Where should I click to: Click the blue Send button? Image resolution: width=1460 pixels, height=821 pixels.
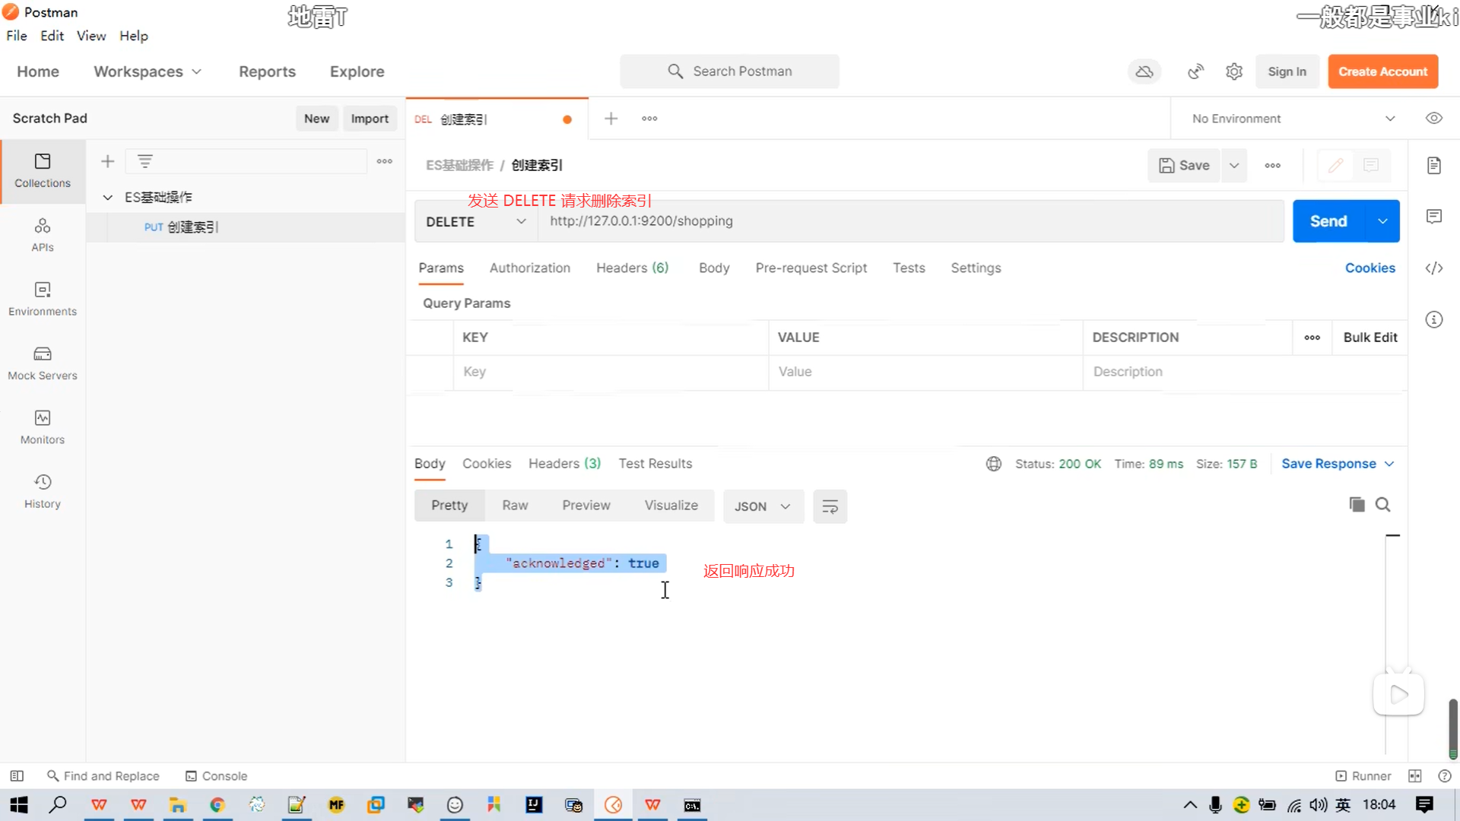tap(1328, 221)
